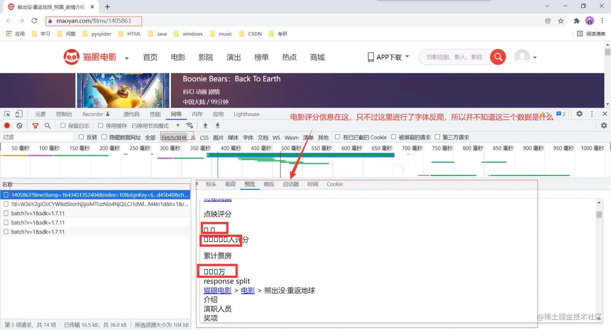Open the city selector dropdown near logo
Viewport: 611px width, 330px height.
pyautogui.click(x=126, y=58)
